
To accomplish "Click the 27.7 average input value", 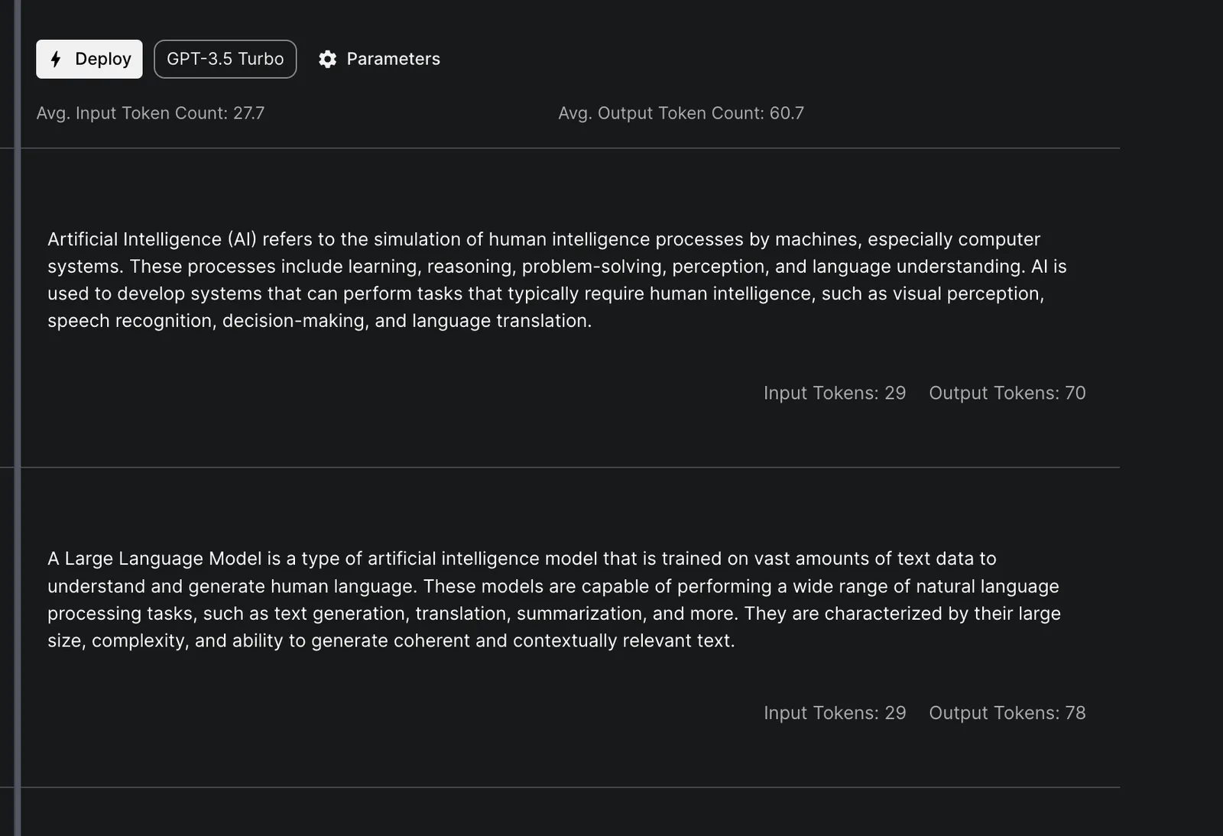I will click(248, 113).
